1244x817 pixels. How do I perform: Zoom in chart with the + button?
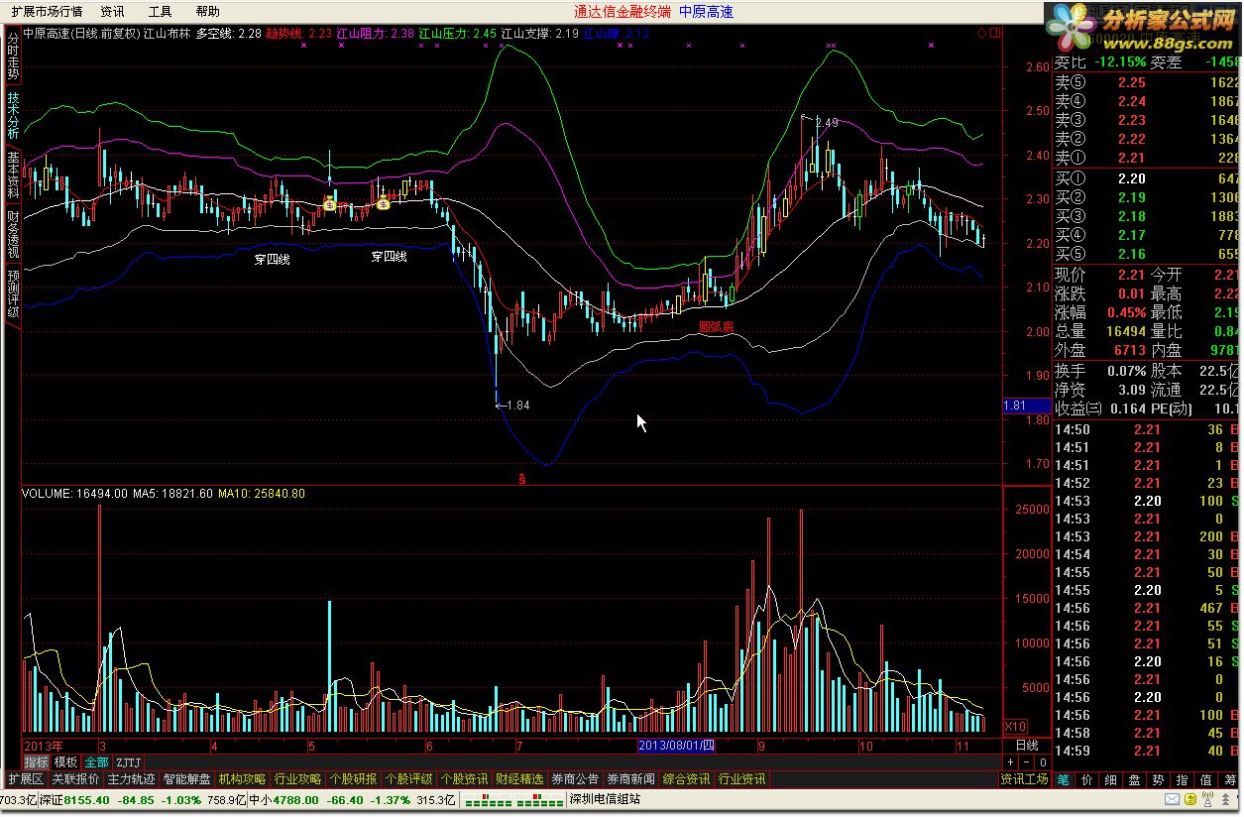point(1010,762)
